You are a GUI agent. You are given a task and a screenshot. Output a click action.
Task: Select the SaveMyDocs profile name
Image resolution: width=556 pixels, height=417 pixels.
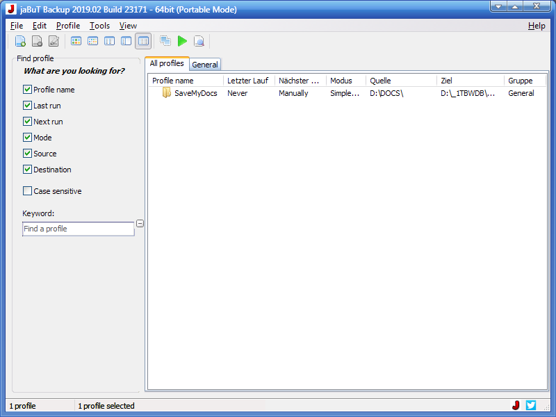pos(196,93)
